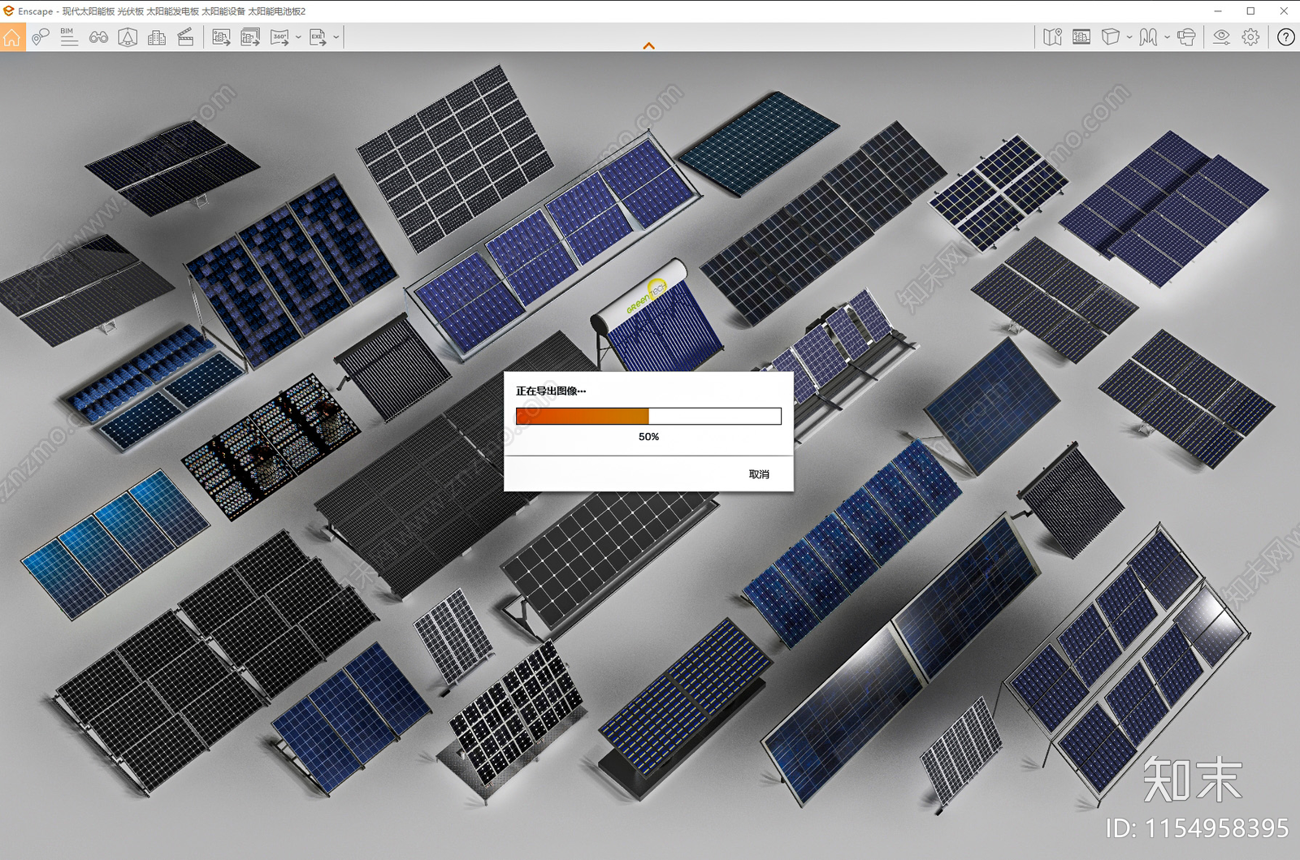Click the screenshot export icon
Screen dimensions: 1300x860
[221, 37]
